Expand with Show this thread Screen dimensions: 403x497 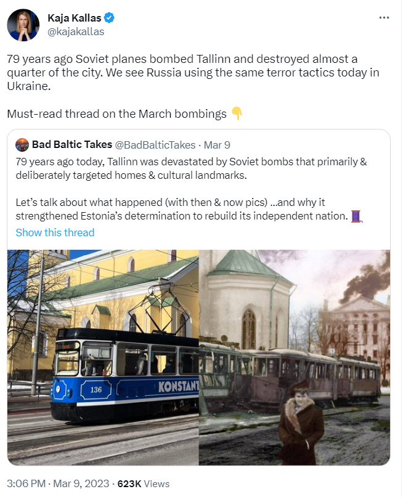pos(55,232)
